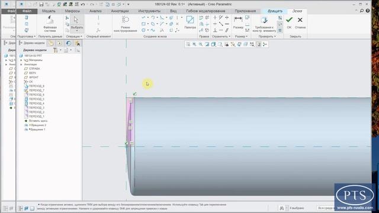Screen dimensions: 379x213
Task: Open the Гибкое моделирование tab
Action: (205, 11)
